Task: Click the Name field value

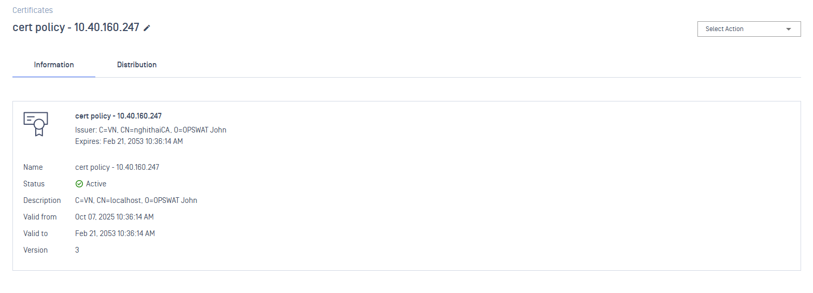Action: click(x=117, y=167)
